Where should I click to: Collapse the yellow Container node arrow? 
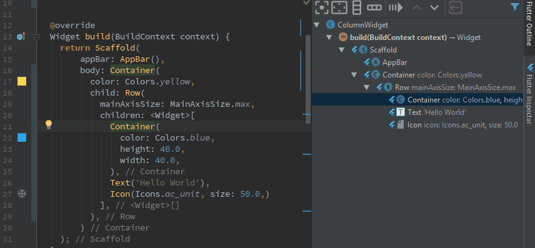(354, 75)
